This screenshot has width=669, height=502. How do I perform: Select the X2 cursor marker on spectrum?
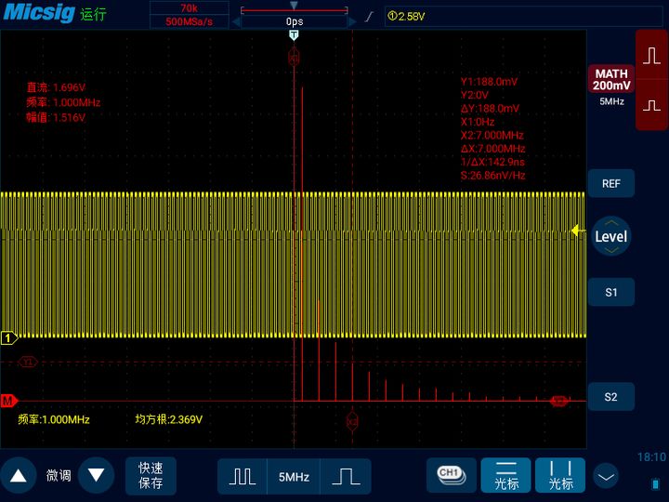pyautogui.click(x=352, y=421)
